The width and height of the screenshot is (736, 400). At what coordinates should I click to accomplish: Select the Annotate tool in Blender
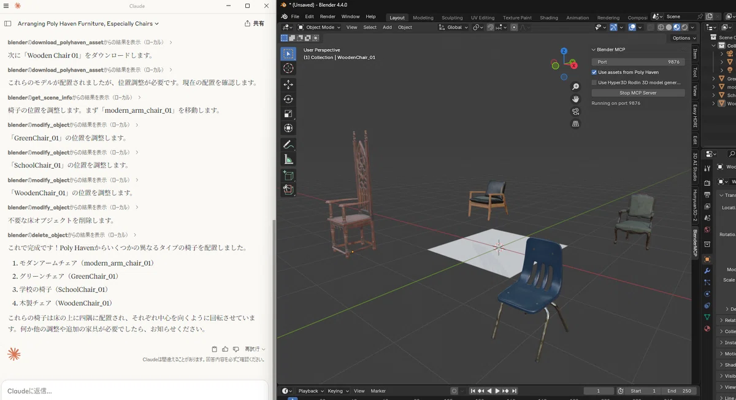coord(288,145)
